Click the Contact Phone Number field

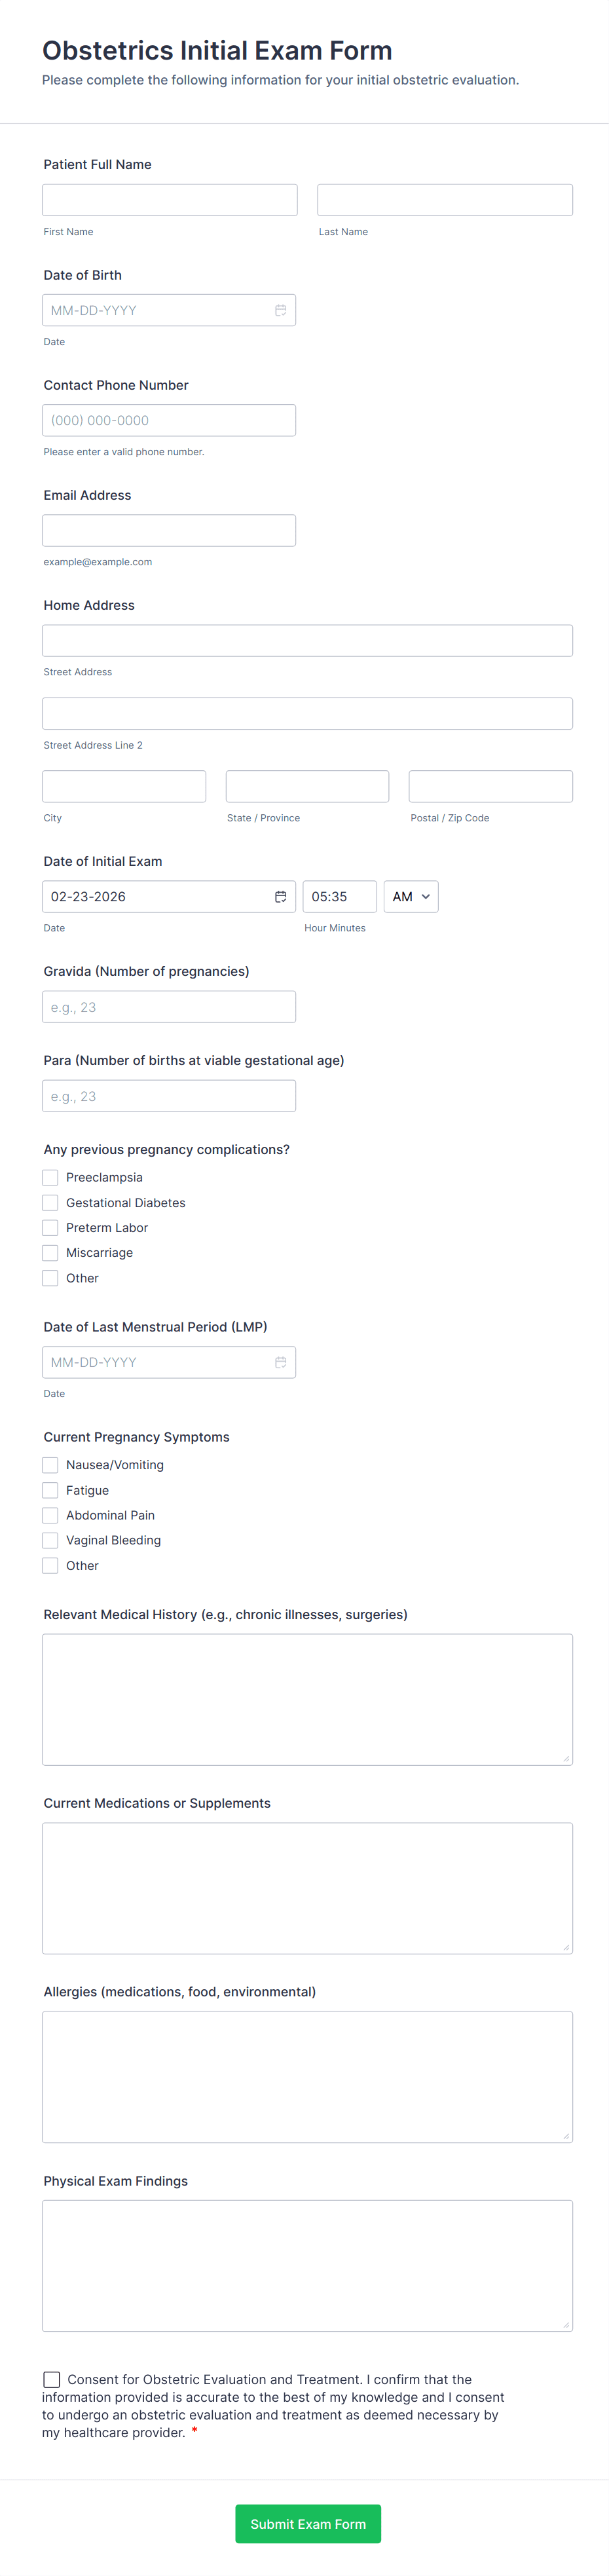coord(169,420)
